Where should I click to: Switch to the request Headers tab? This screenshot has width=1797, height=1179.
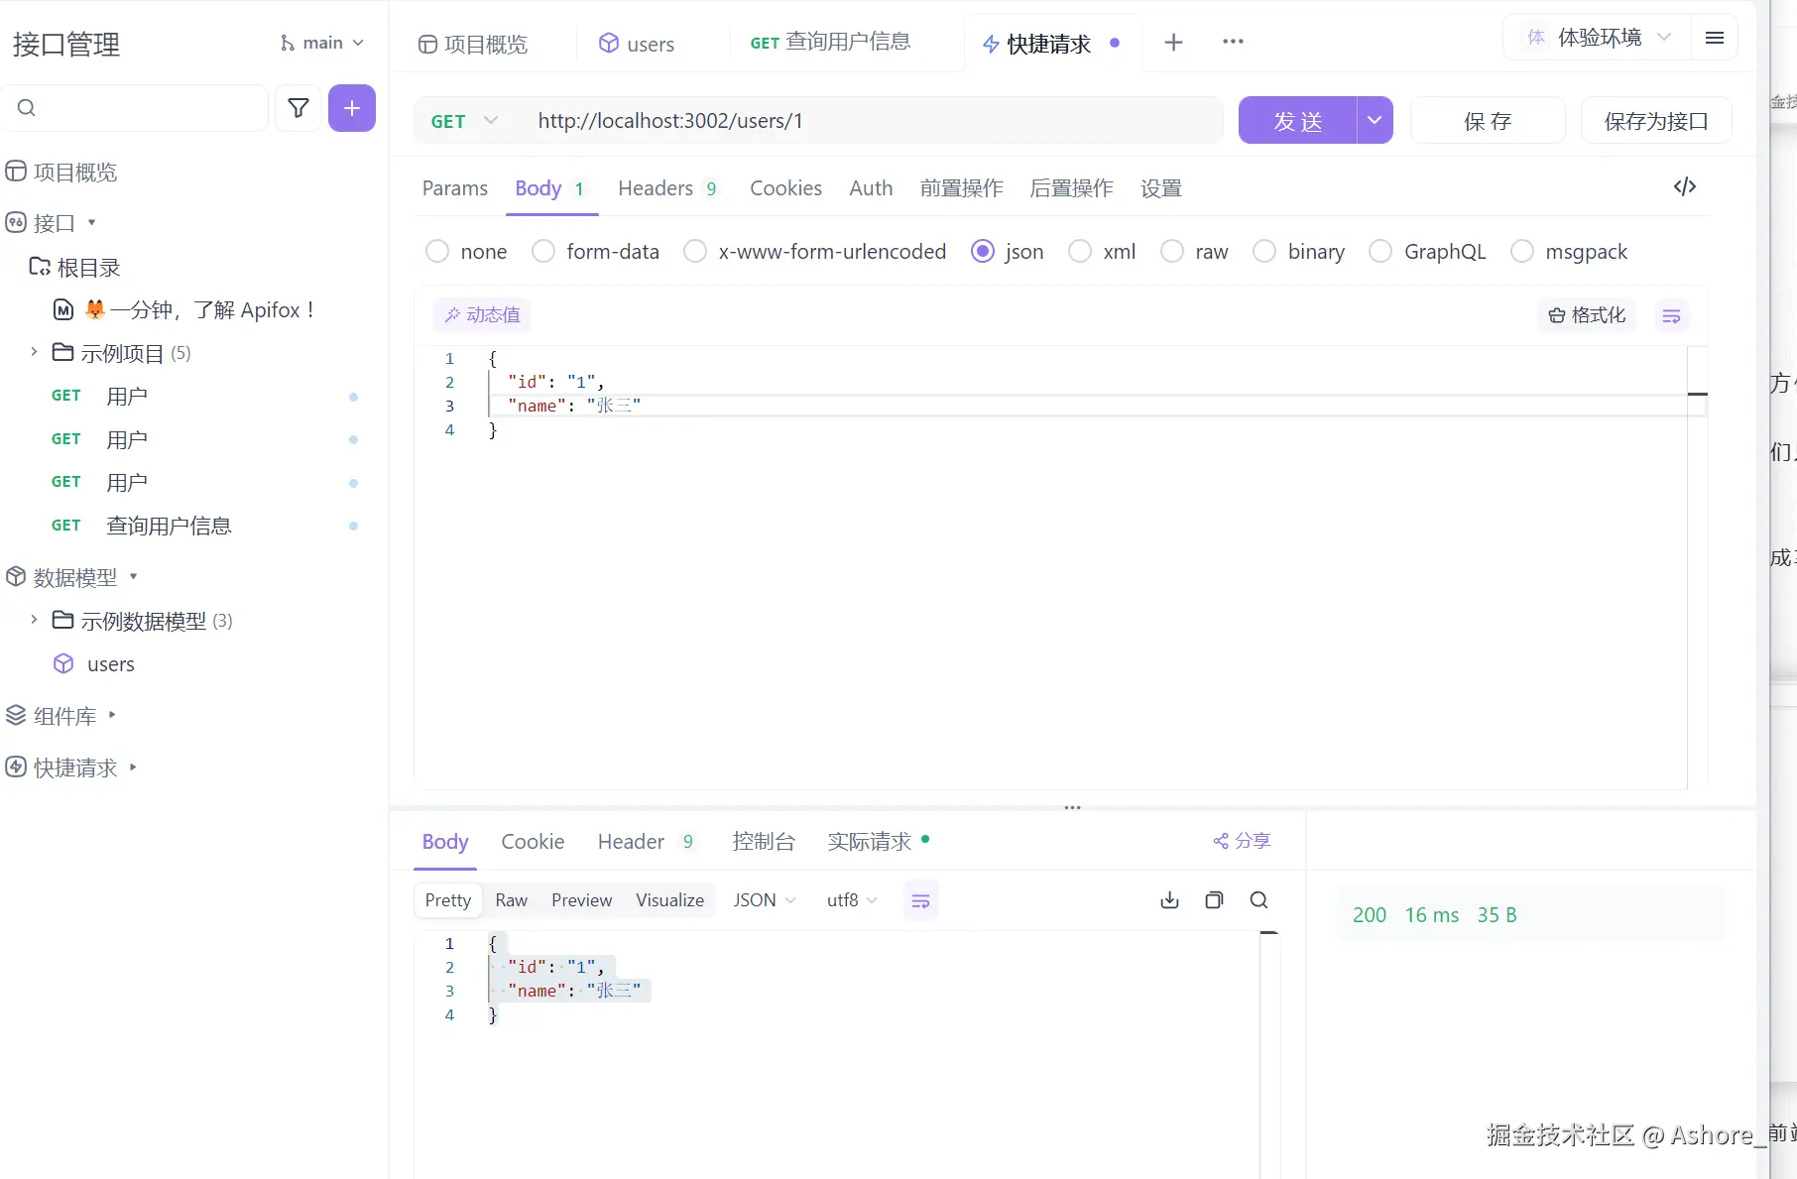click(x=667, y=188)
